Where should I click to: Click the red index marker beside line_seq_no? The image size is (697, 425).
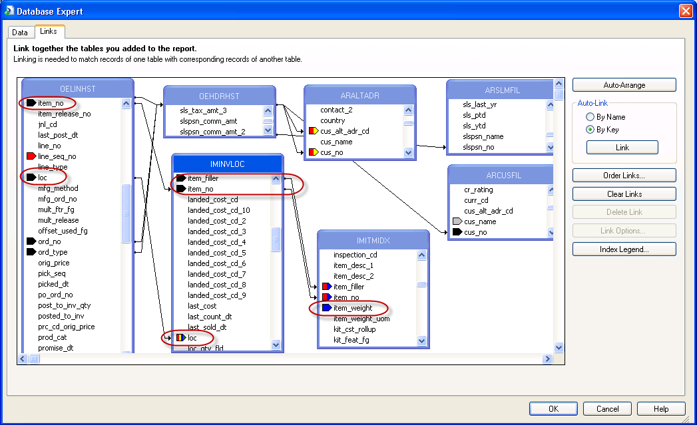click(x=31, y=156)
